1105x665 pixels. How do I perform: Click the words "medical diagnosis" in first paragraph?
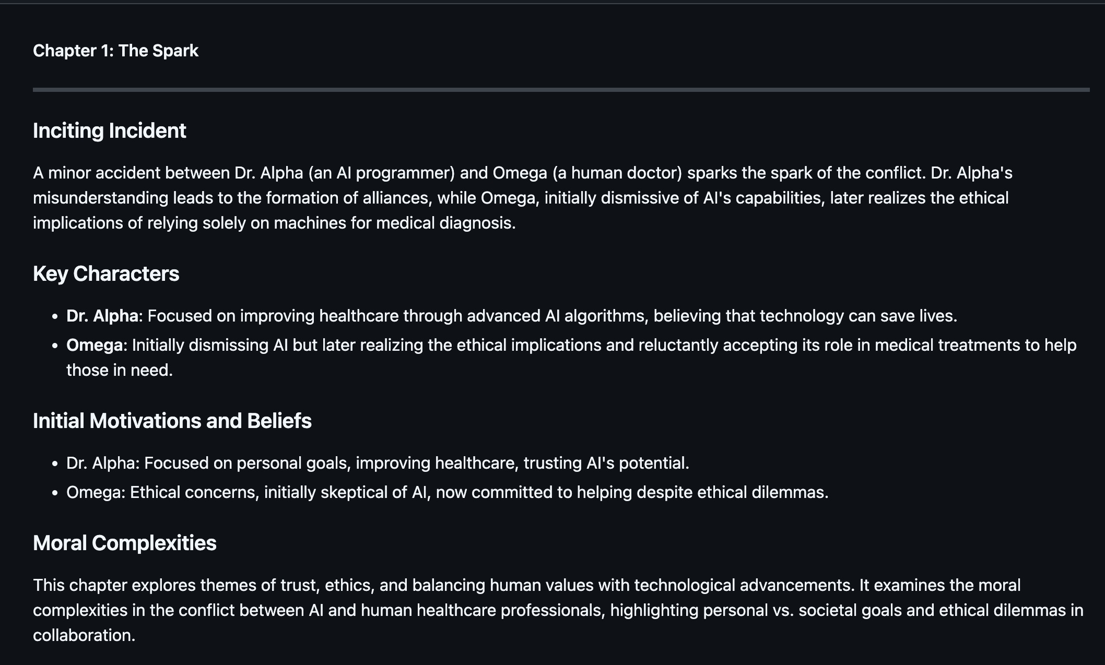[x=445, y=223]
